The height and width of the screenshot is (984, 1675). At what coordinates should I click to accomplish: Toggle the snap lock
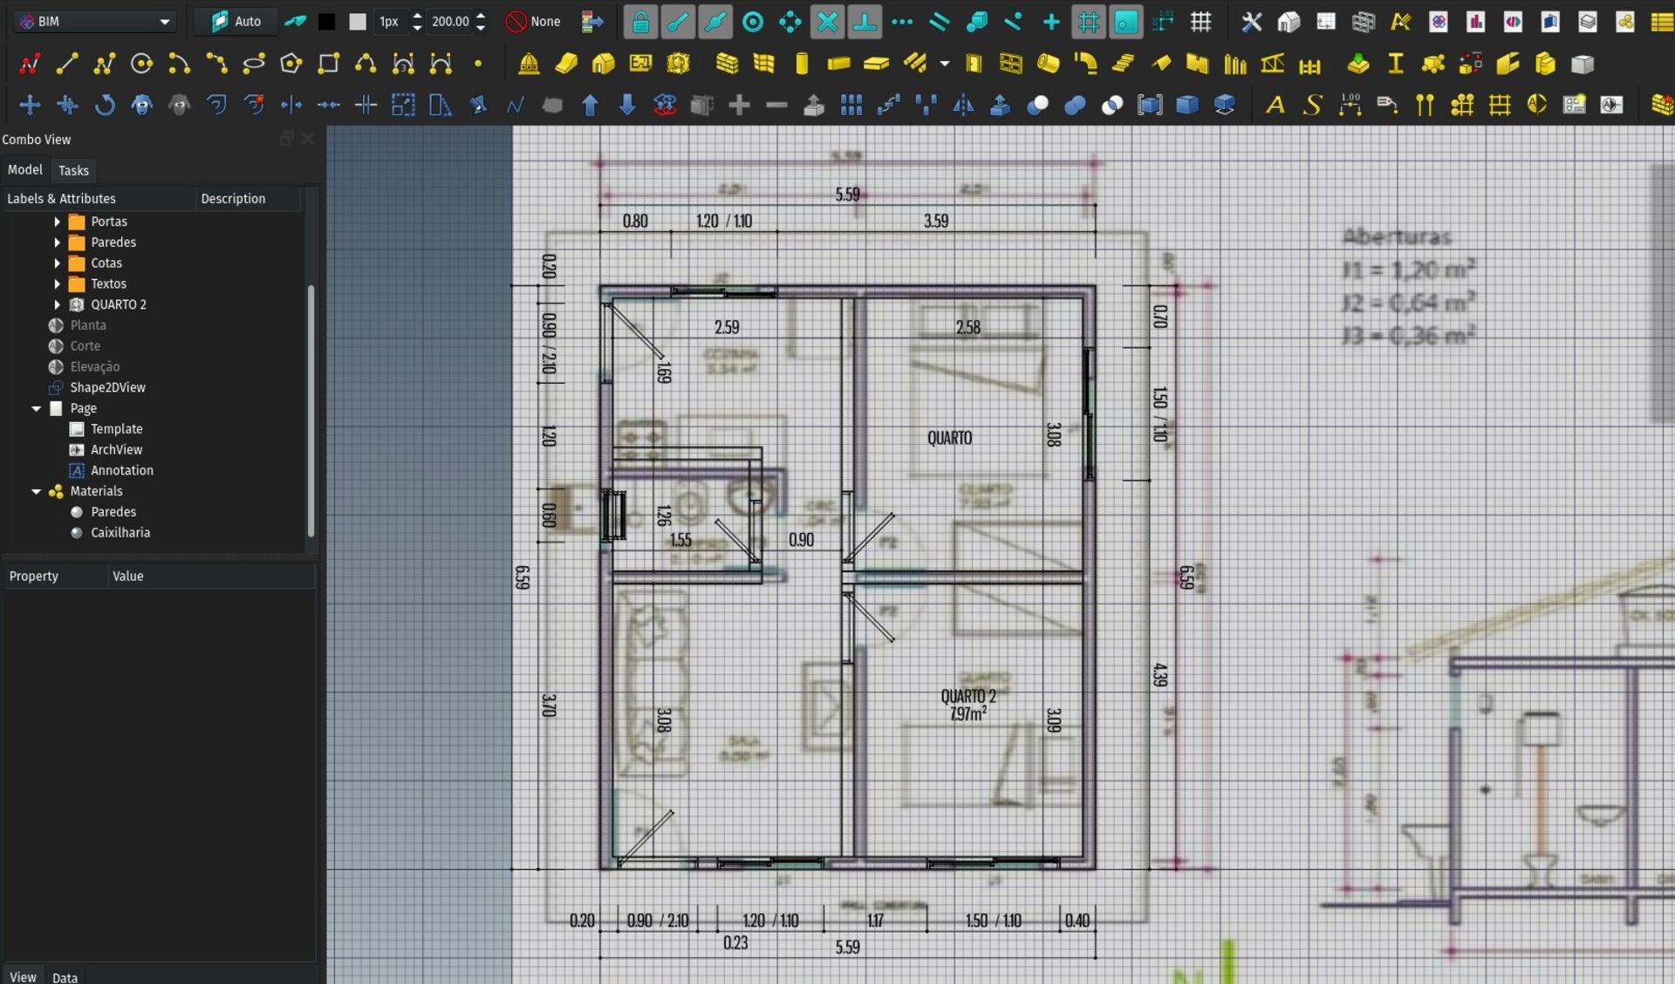coord(640,22)
